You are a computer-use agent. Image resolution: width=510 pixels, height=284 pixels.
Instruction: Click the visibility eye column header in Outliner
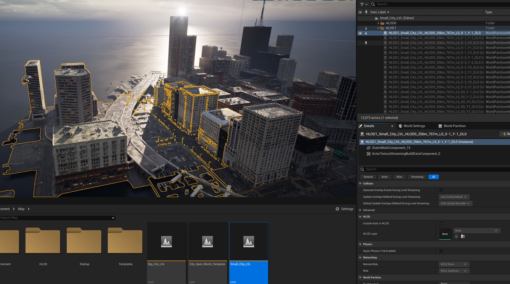360,12
